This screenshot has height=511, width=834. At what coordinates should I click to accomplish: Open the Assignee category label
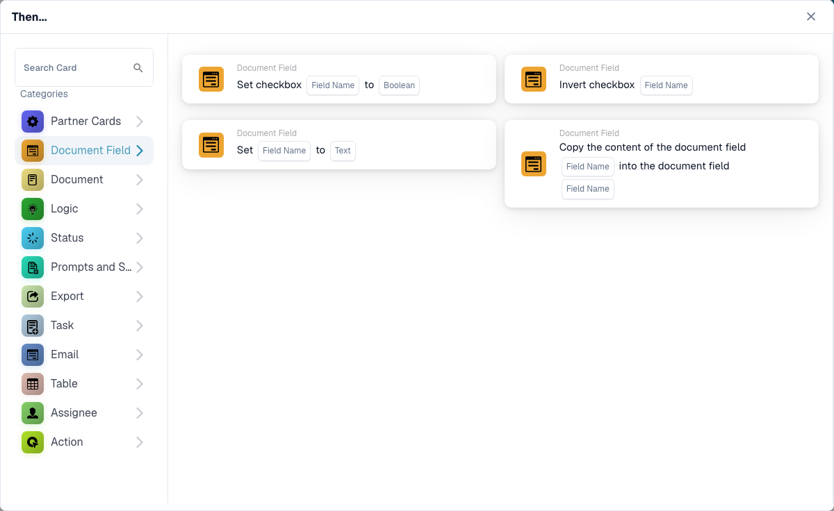pyautogui.click(x=74, y=413)
